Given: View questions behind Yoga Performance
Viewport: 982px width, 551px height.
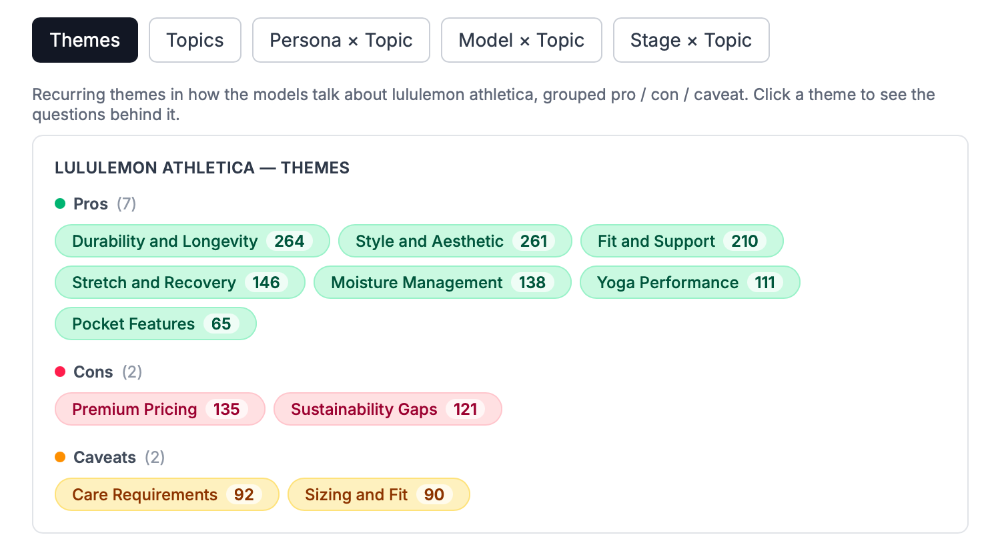Looking at the screenshot, I should click(x=690, y=282).
